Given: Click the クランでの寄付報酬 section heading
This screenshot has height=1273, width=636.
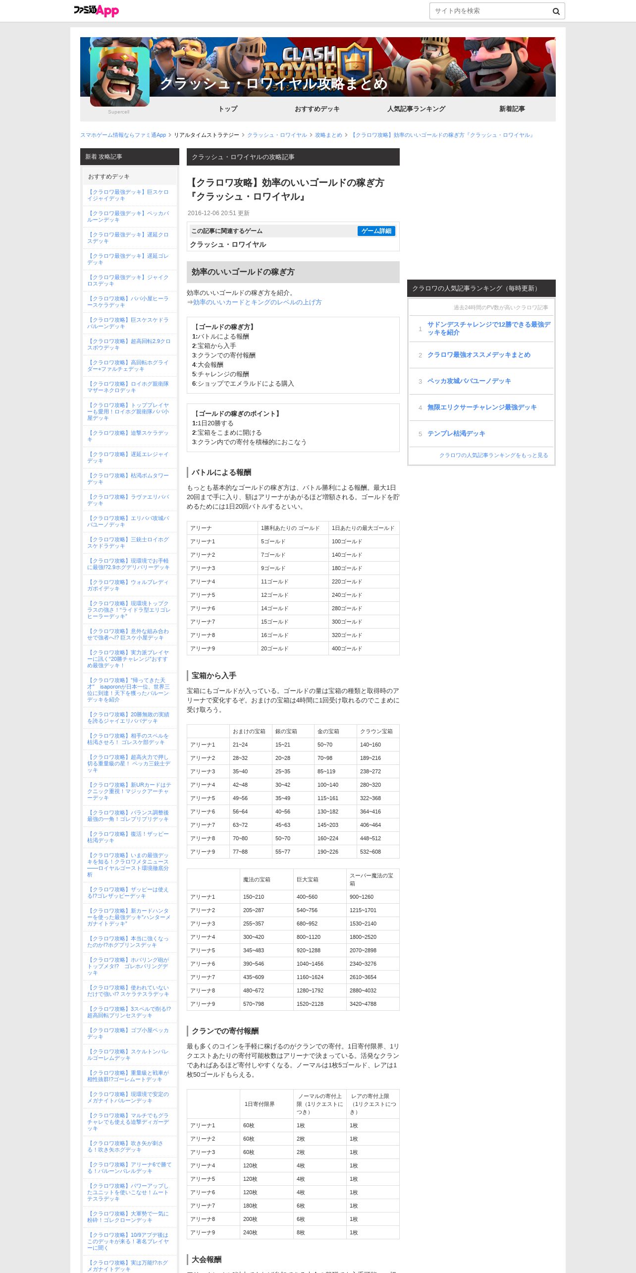Looking at the screenshot, I should coord(225,1031).
